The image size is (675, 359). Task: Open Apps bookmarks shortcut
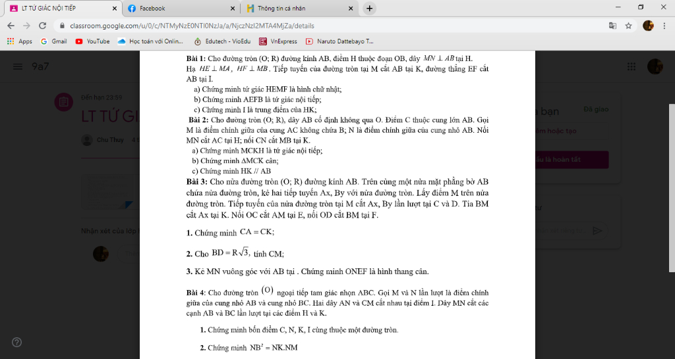click(19, 41)
